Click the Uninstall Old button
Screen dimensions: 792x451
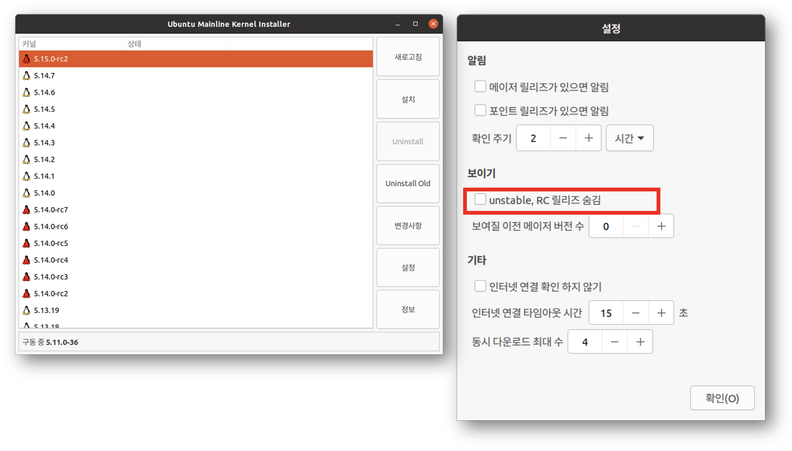click(408, 183)
